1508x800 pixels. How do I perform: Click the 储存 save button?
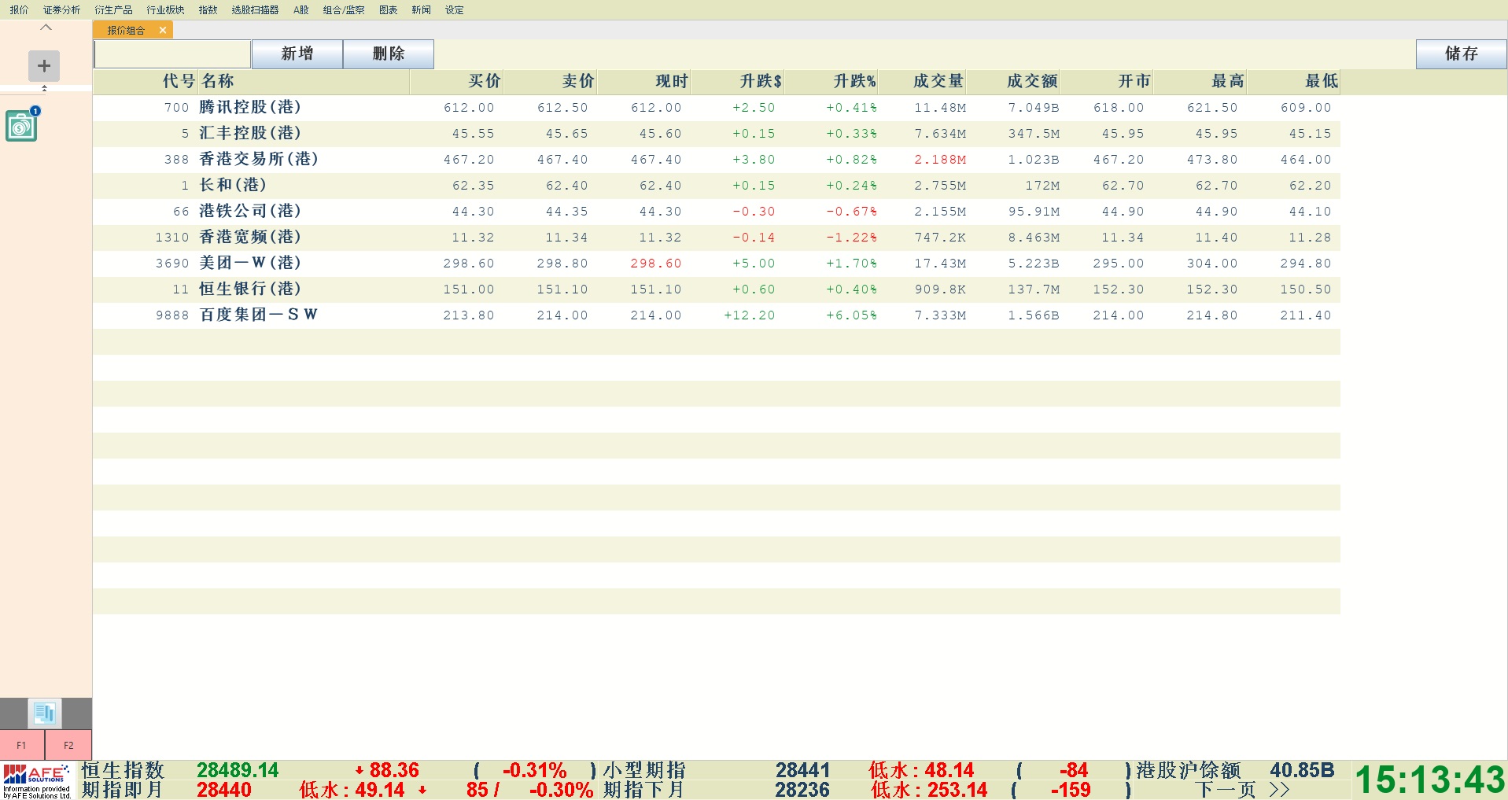[x=1462, y=53]
